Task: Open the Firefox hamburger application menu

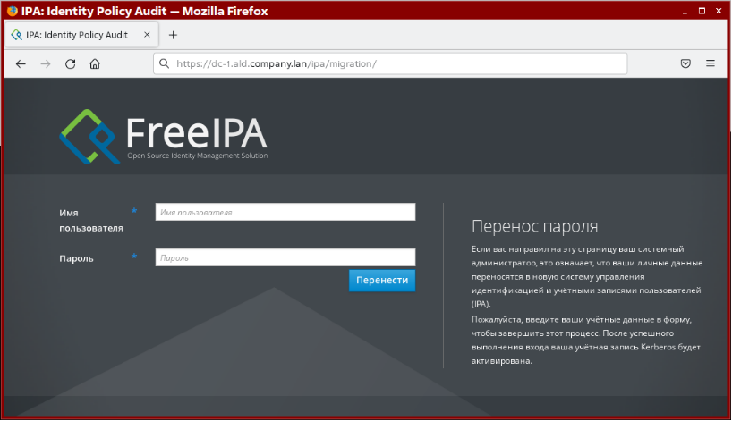Action: click(x=711, y=64)
